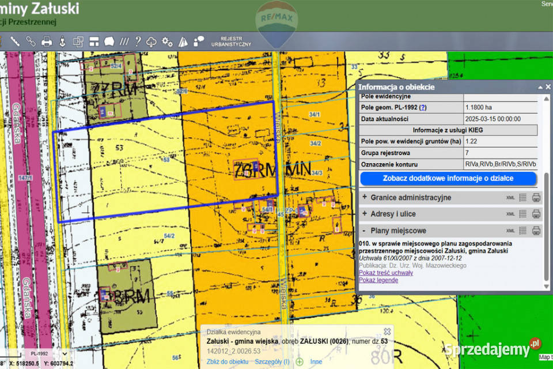Viewport: 553px width, 369px height.
Task: Open Pokaż treść uchwały link
Action: [x=385, y=273]
